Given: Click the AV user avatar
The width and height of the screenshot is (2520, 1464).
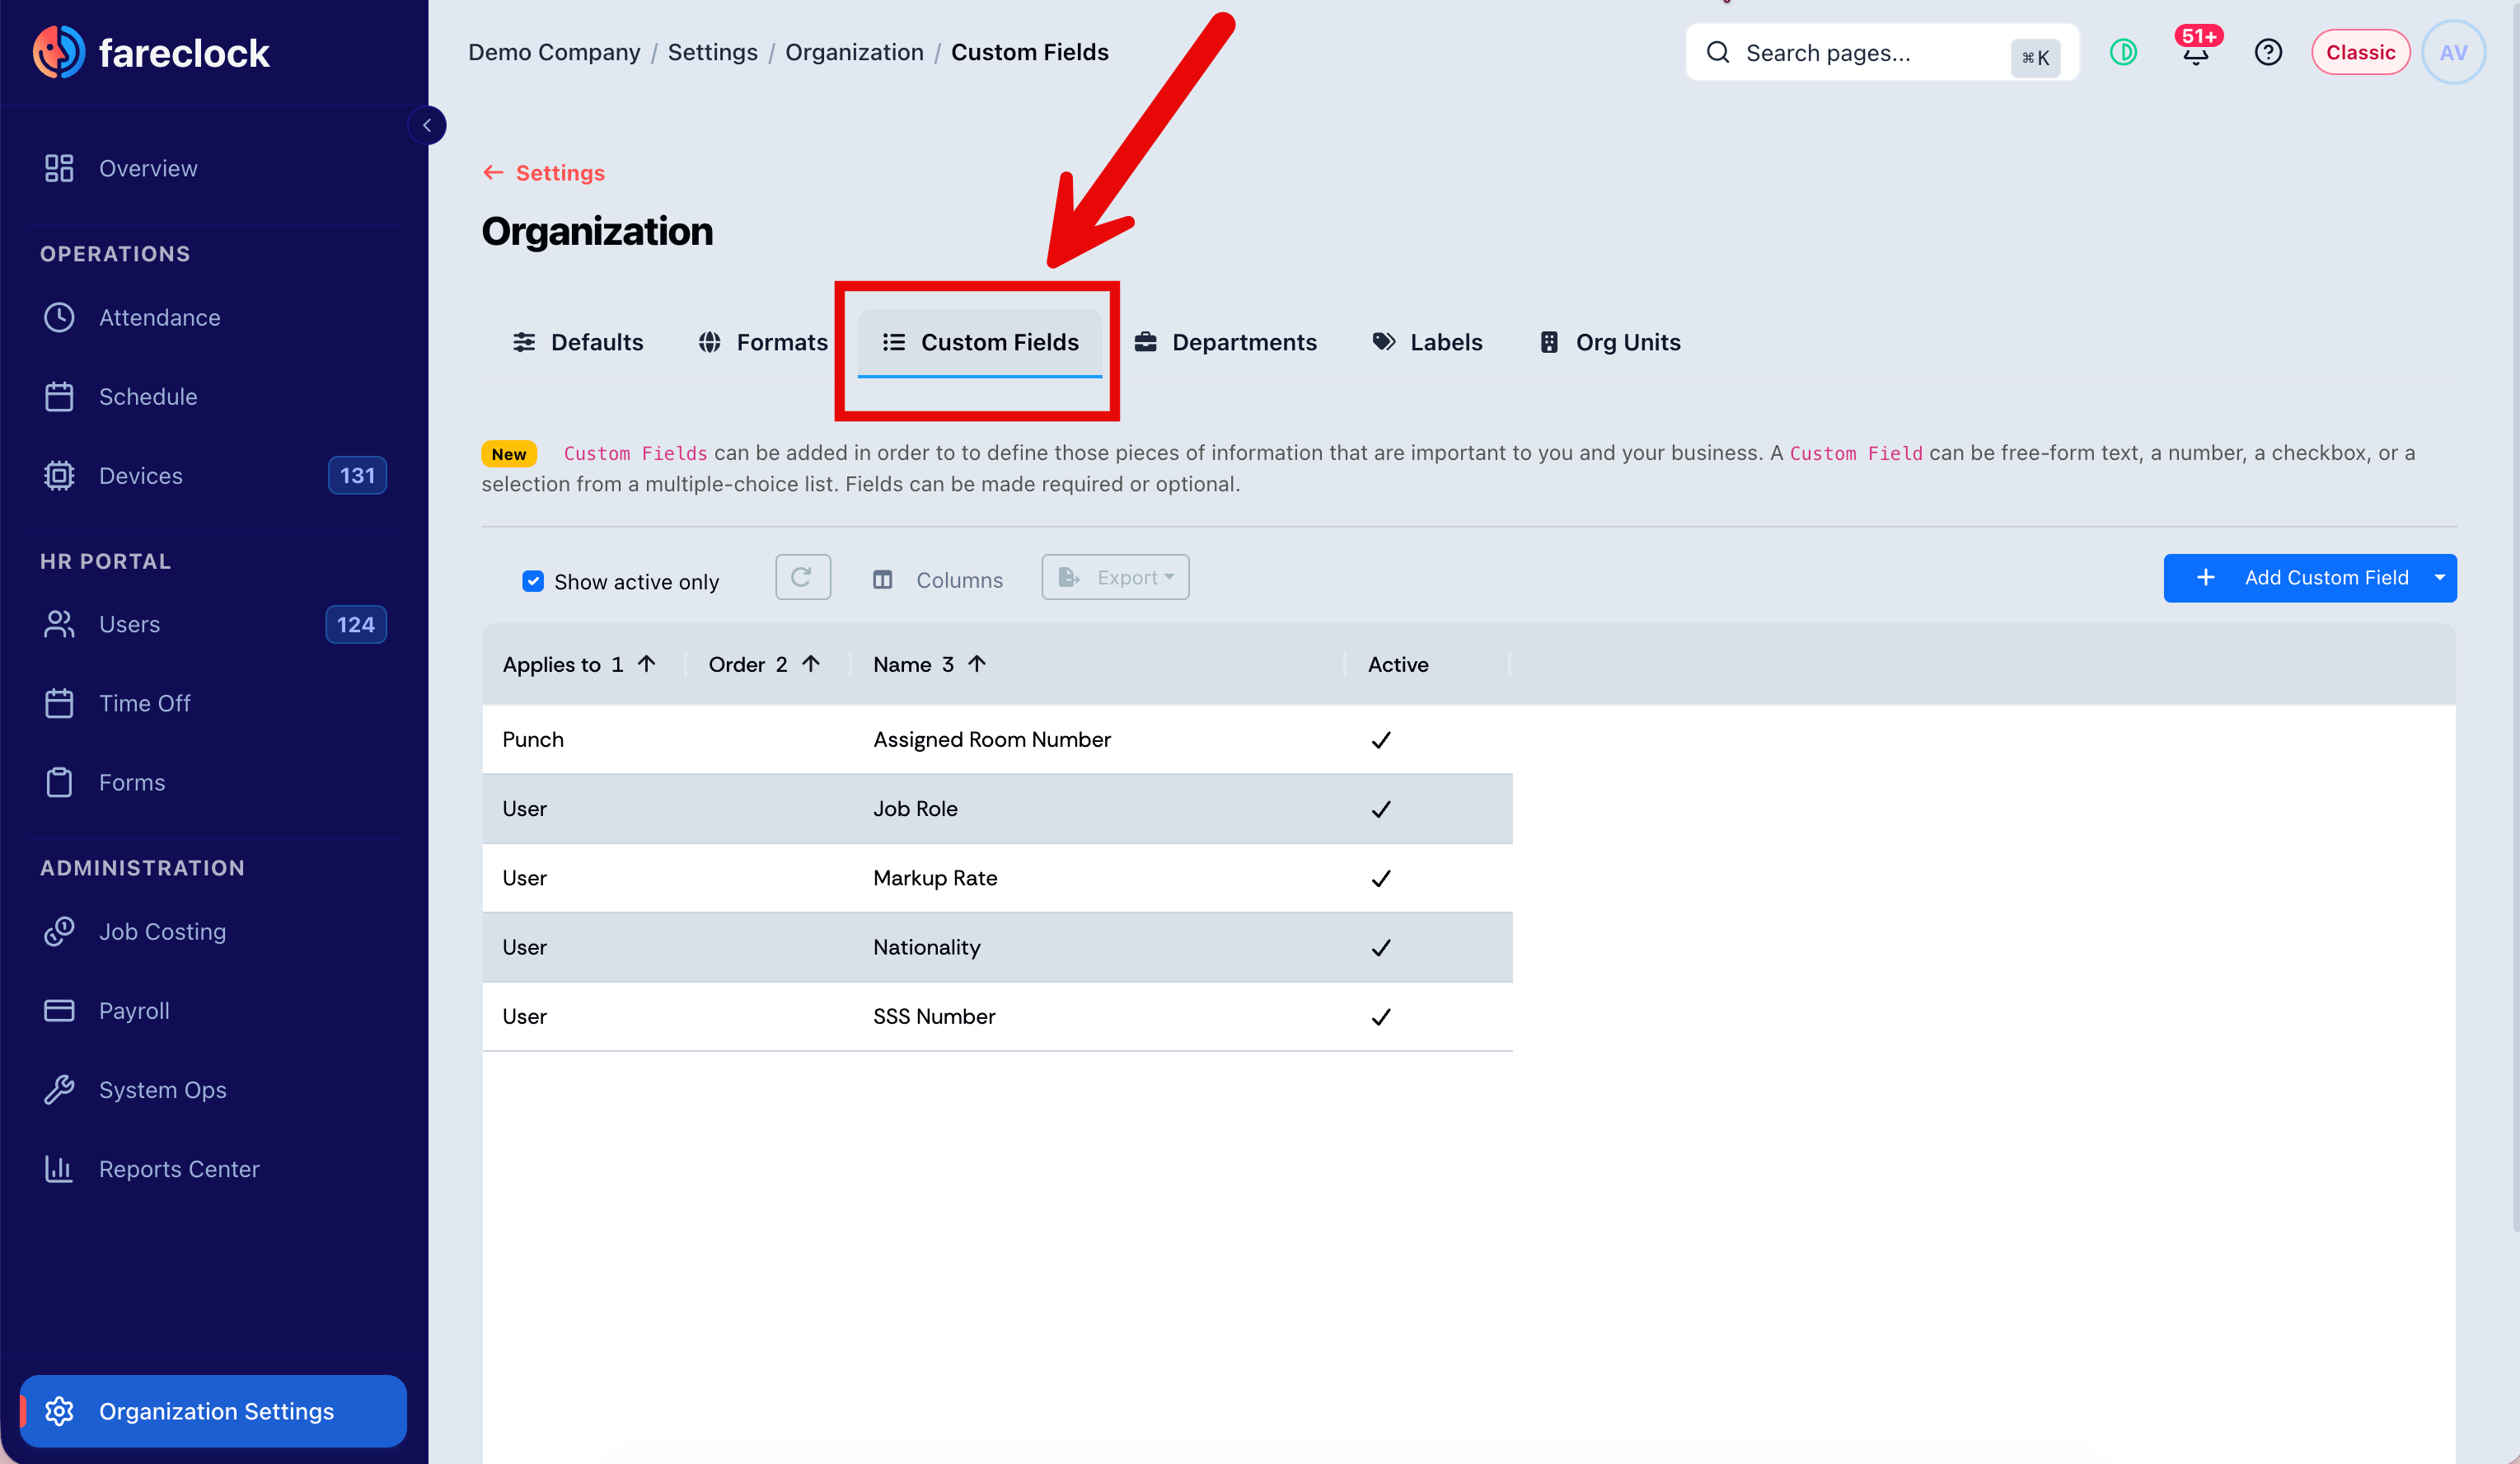Looking at the screenshot, I should pos(2452,52).
